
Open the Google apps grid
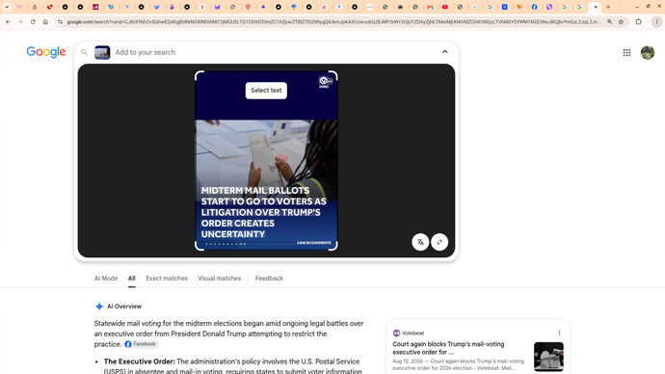coord(626,53)
